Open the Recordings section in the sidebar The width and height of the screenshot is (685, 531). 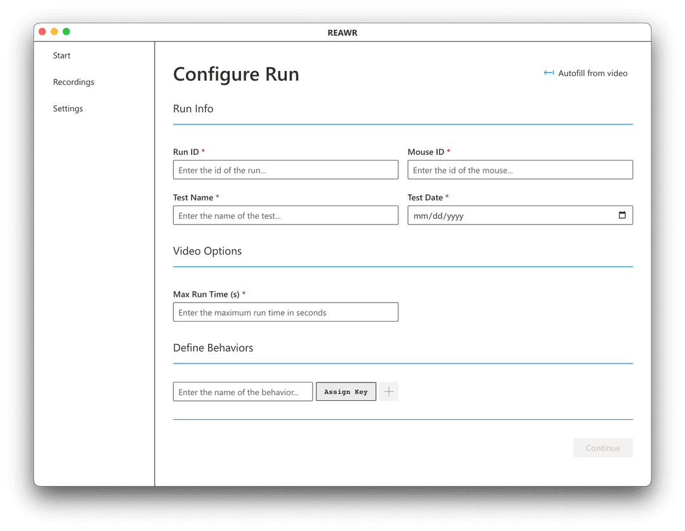pyautogui.click(x=74, y=82)
